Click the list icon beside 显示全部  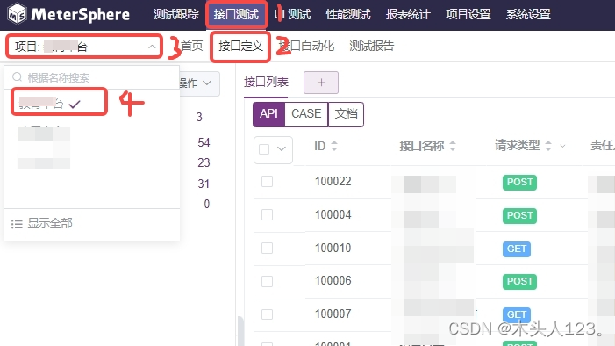[x=17, y=224]
